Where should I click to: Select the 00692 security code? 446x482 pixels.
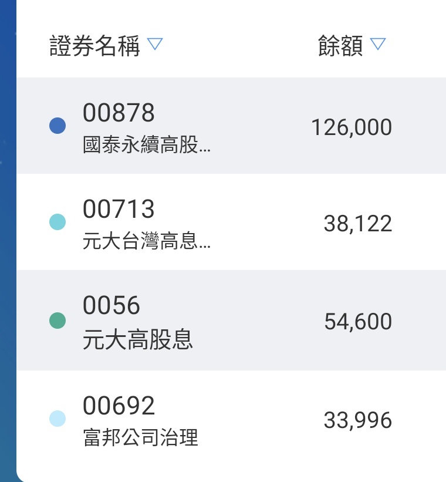[x=119, y=406]
